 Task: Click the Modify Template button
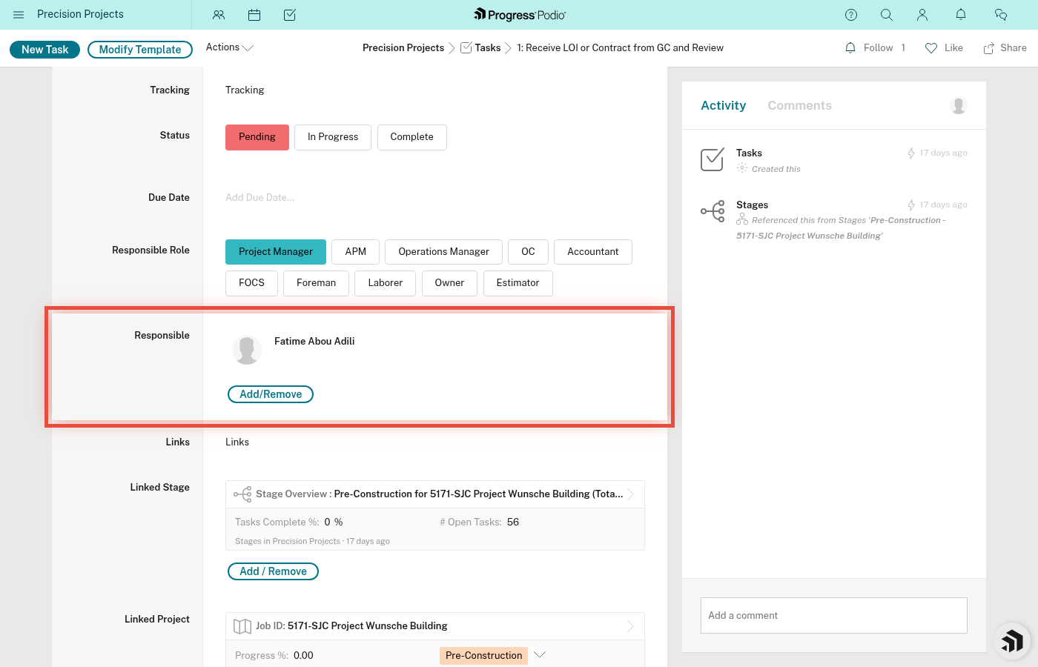(x=139, y=49)
